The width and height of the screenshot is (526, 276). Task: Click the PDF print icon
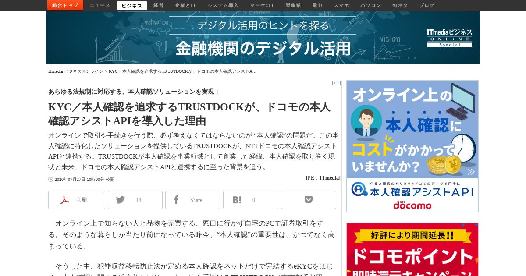click(65, 200)
